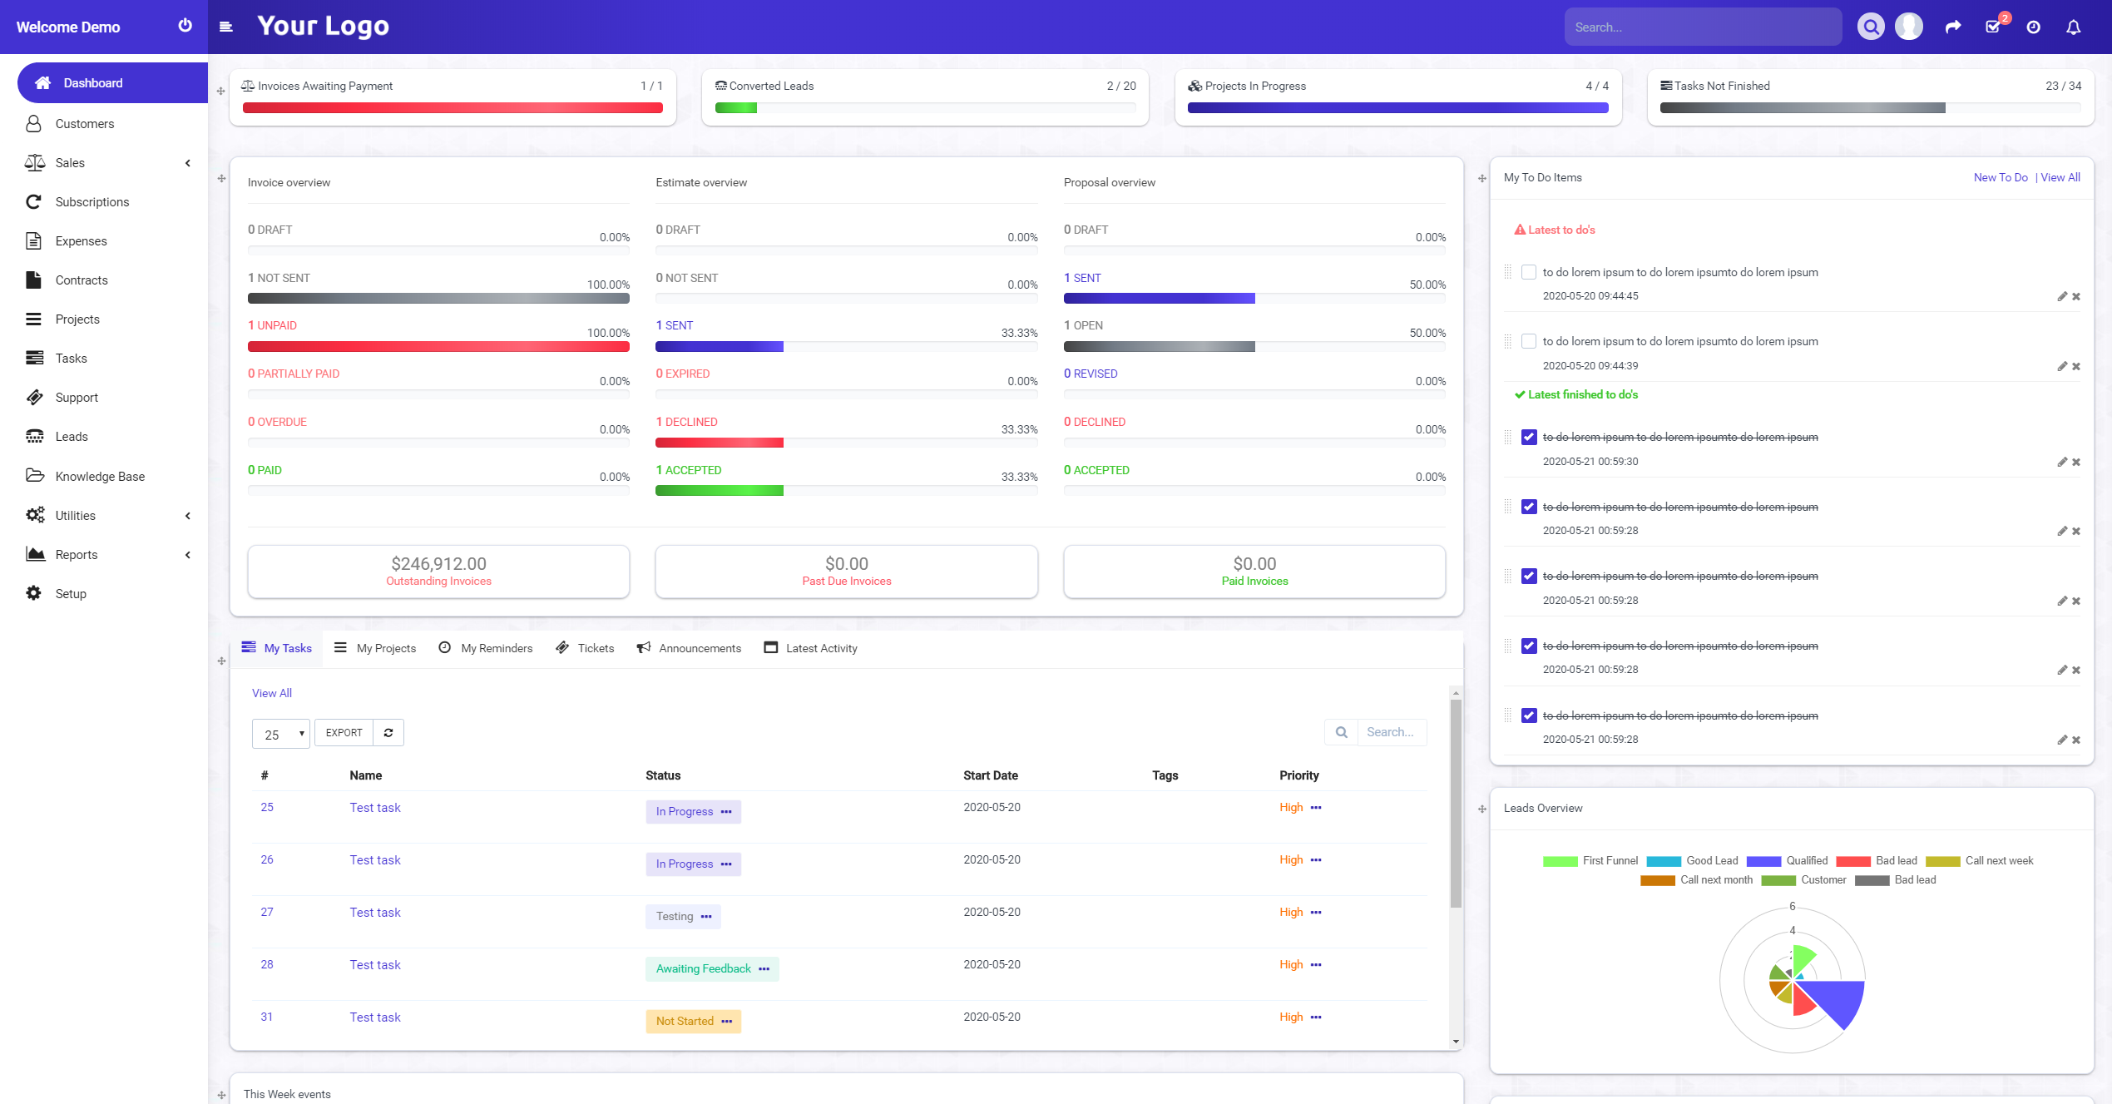Click the Converted Leads icon
Viewport: 2112px width, 1104px height.
(720, 87)
